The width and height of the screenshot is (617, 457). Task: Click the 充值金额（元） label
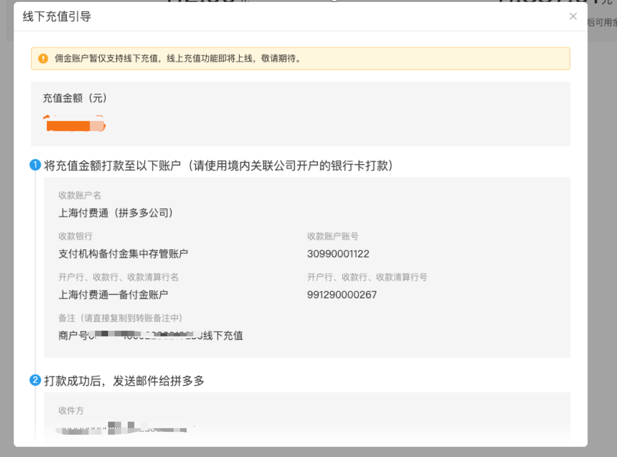pyautogui.click(x=75, y=98)
